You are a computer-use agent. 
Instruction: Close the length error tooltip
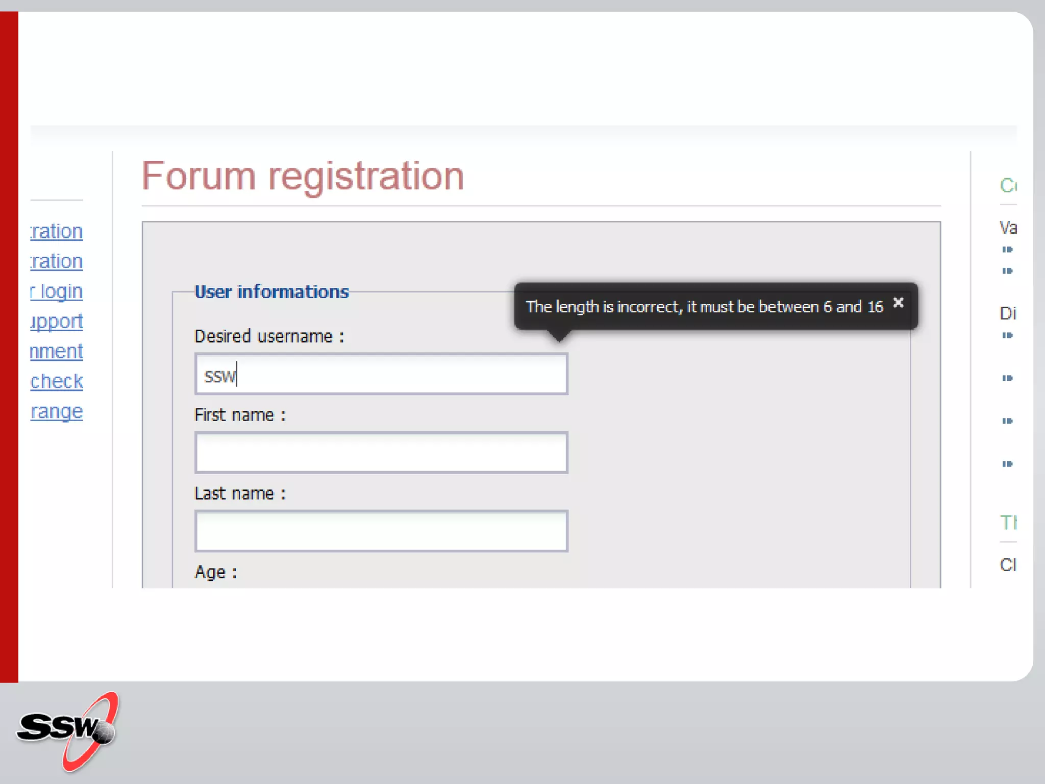(x=899, y=303)
